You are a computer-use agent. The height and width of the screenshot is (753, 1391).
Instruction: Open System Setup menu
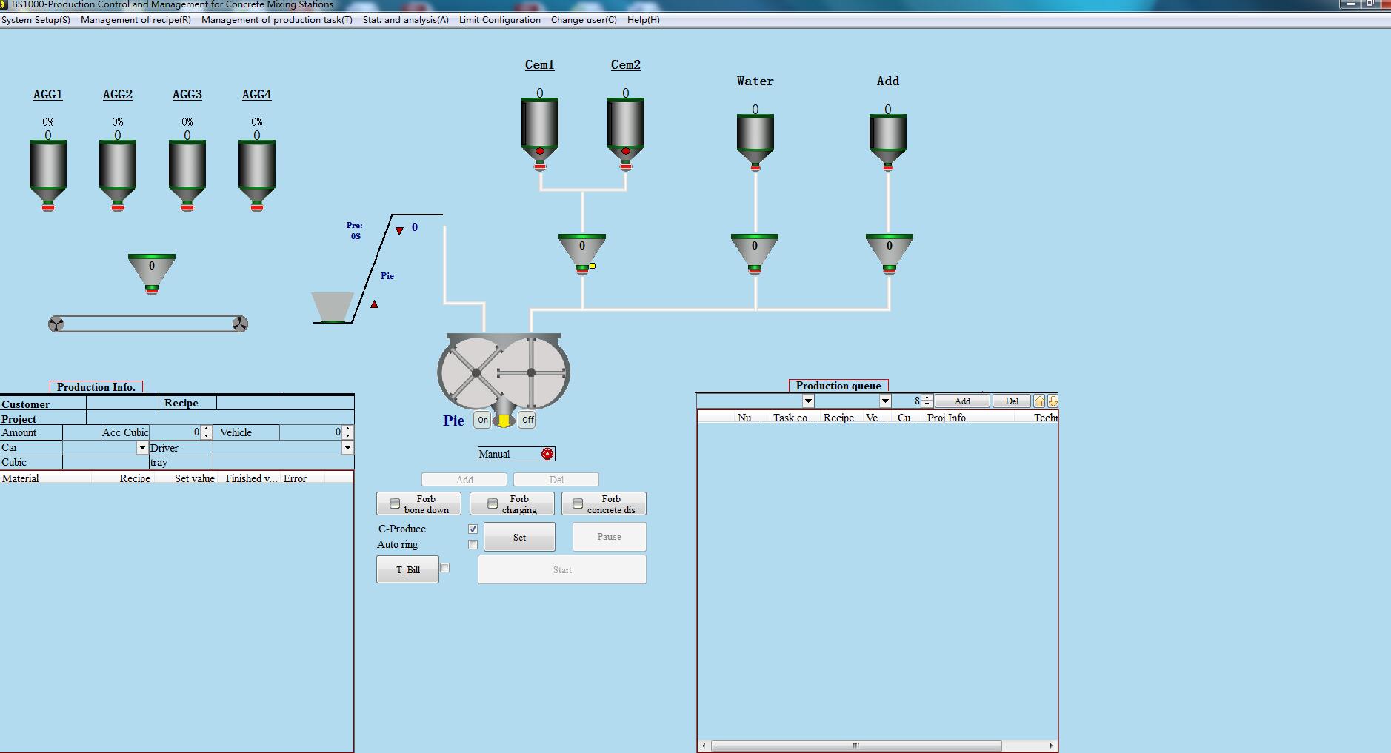36,20
